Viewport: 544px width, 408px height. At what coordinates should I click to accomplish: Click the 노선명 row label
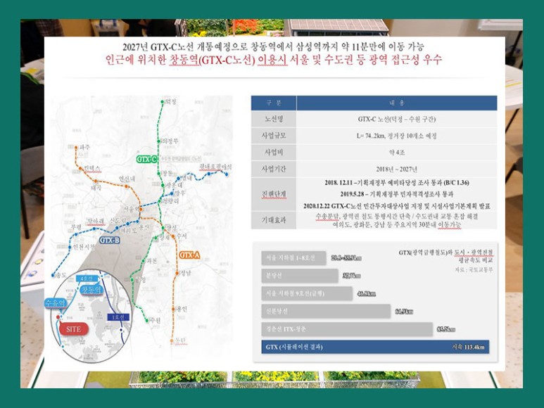[274, 119]
